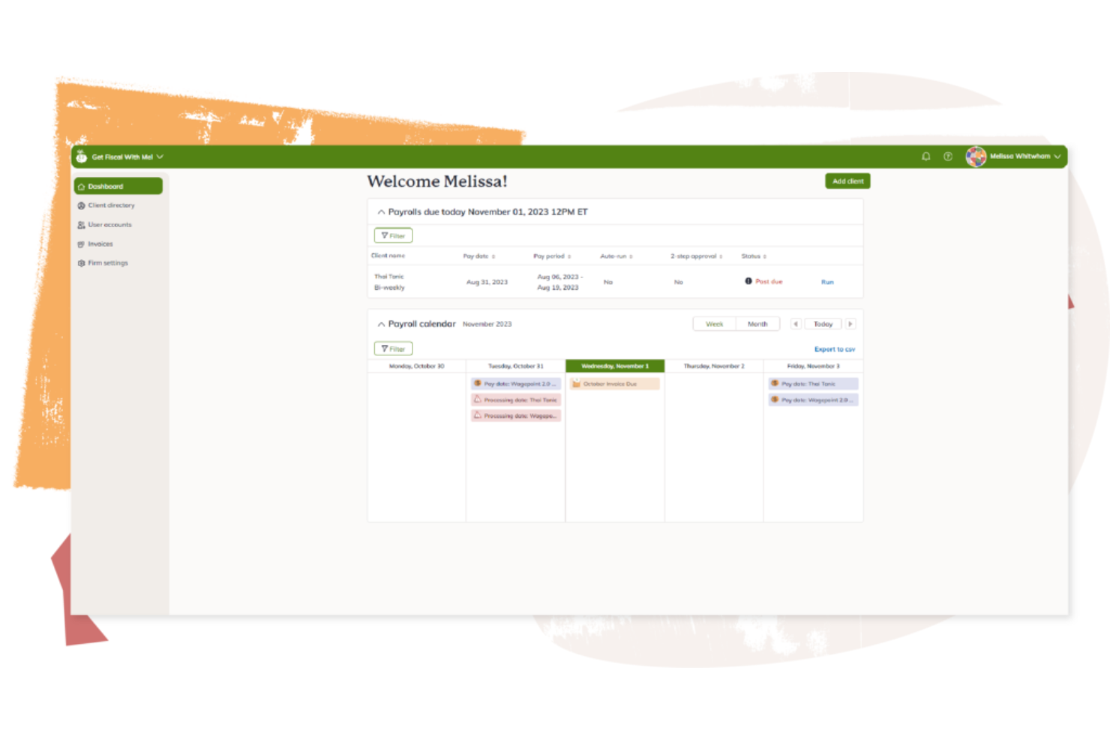The width and height of the screenshot is (1110, 740).
Task: Select the Dashboard tab in the sidebar
Action: coord(105,186)
